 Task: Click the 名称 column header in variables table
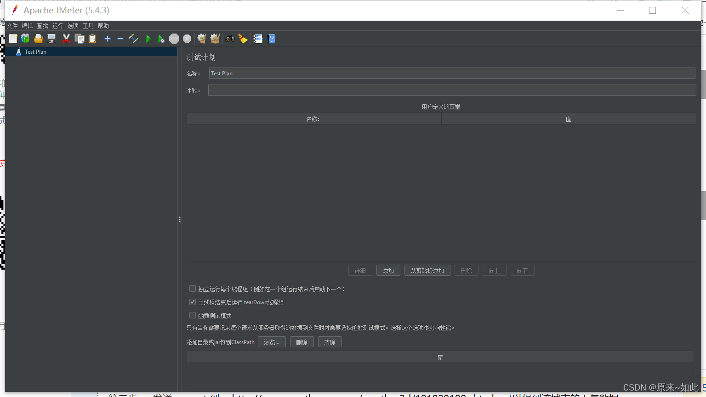click(x=314, y=119)
